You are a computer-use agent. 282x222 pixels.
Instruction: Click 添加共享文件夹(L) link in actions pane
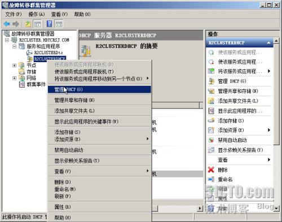[x=238, y=101]
